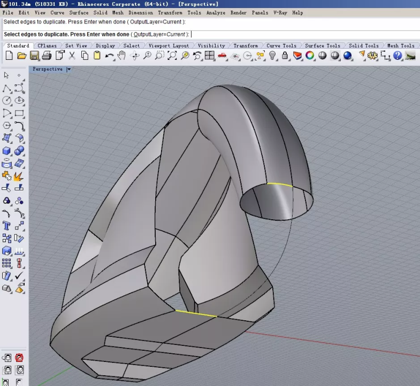
Task: Click the Pan view hand icon
Action: click(122, 56)
